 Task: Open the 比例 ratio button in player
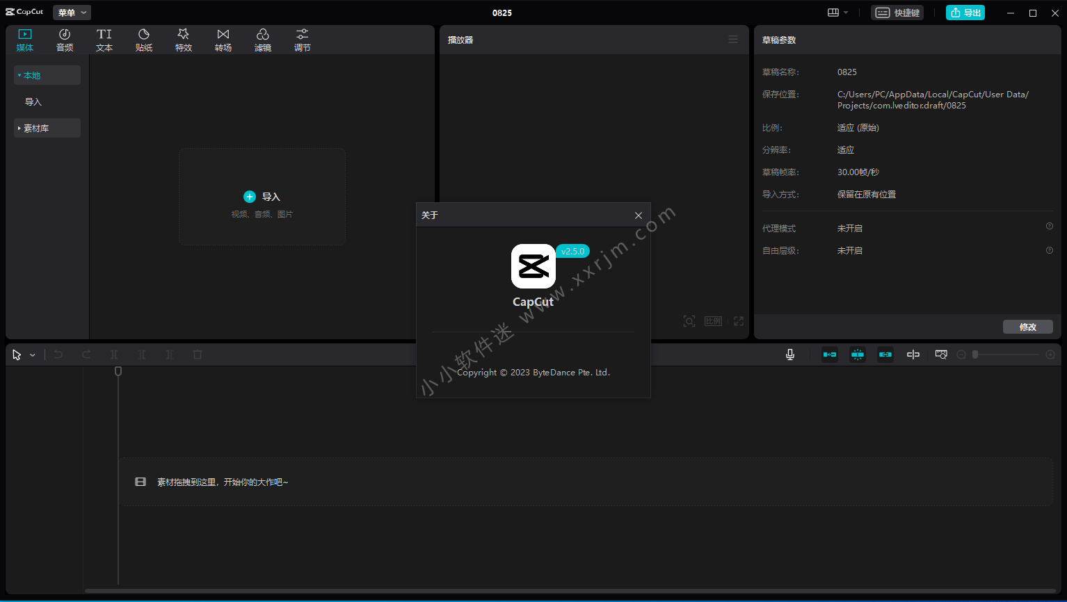click(x=714, y=321)
